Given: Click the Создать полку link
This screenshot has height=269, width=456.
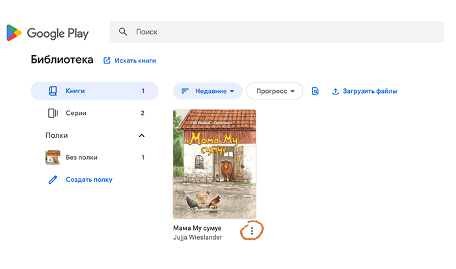Looking at the screenshot, I should pos(89,179).
